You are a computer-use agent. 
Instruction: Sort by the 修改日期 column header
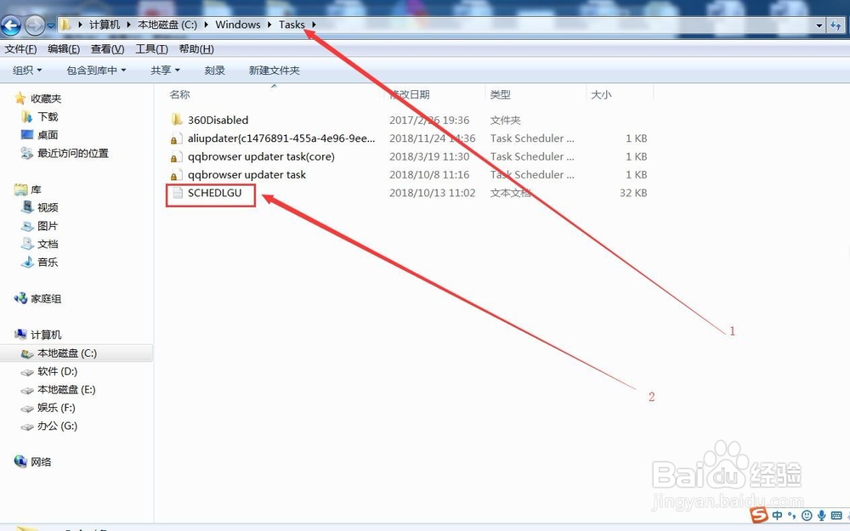click(410, 94)
